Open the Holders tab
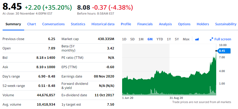Image resolution: width=238 pixels, height=109 pixels. click(x=203, y=24)
